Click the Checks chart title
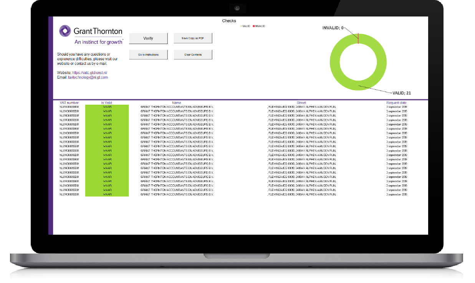Viewport: 475px width, 283px height. pyautogui.click(x=229, y=21)
